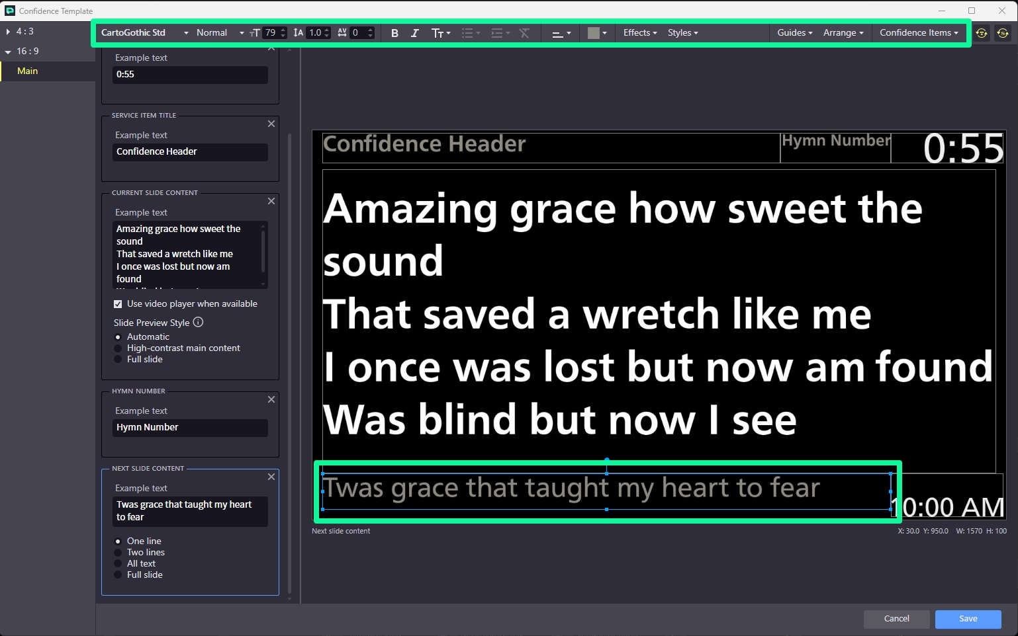
Task: Click the clear formatting icon
Action: coord(524,33)
